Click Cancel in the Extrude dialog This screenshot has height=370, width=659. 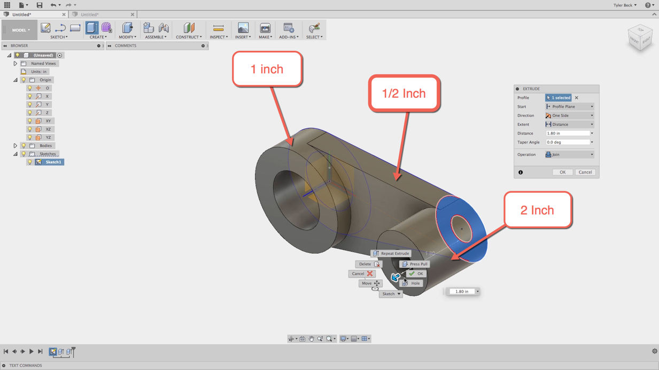(x=585, y=172)
